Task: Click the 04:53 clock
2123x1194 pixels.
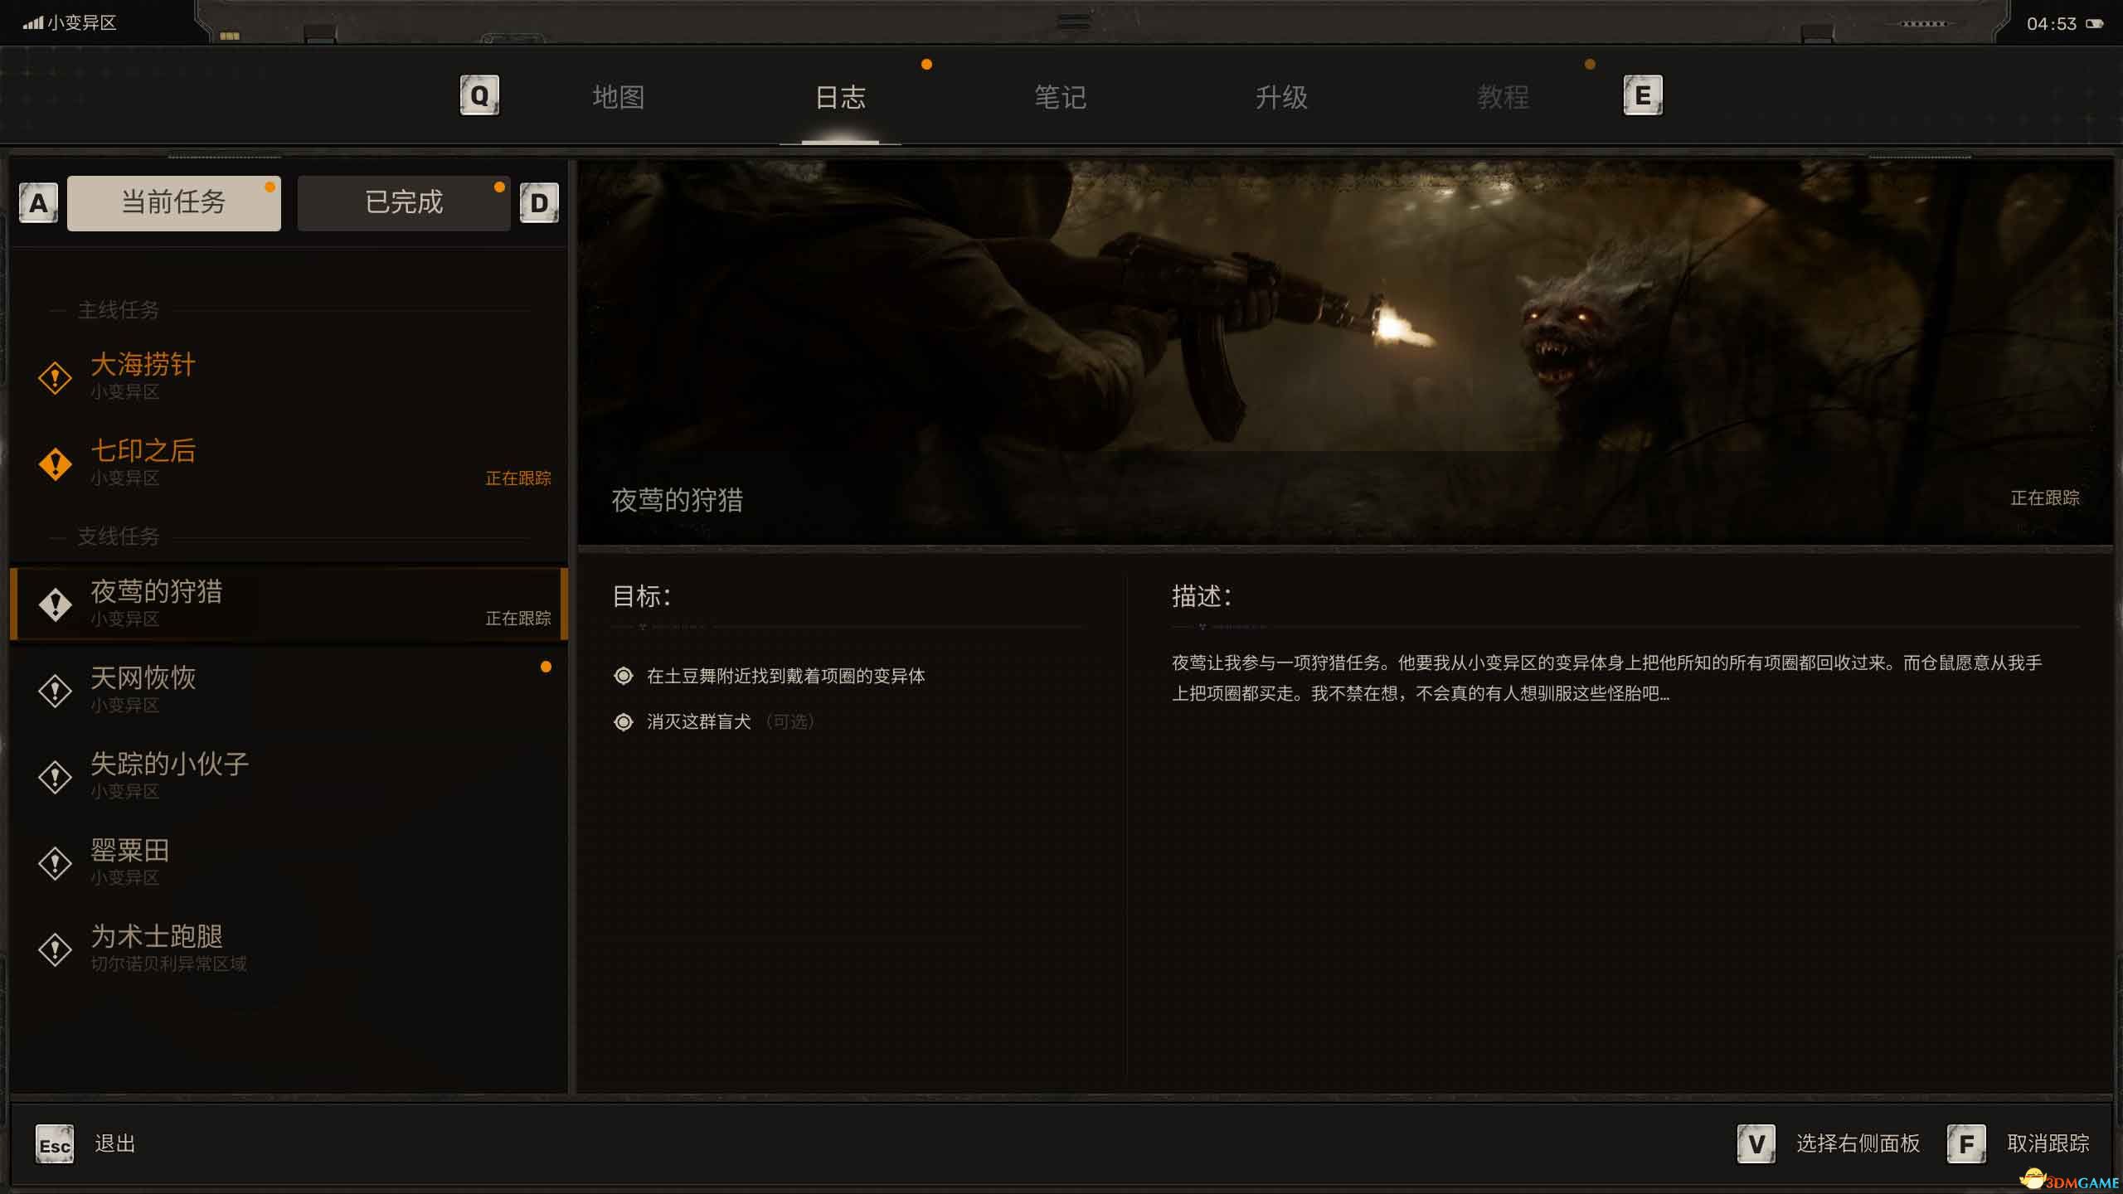Action: (x=2052, y=24)
